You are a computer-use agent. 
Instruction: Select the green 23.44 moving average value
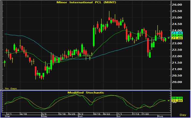[177, 36]
